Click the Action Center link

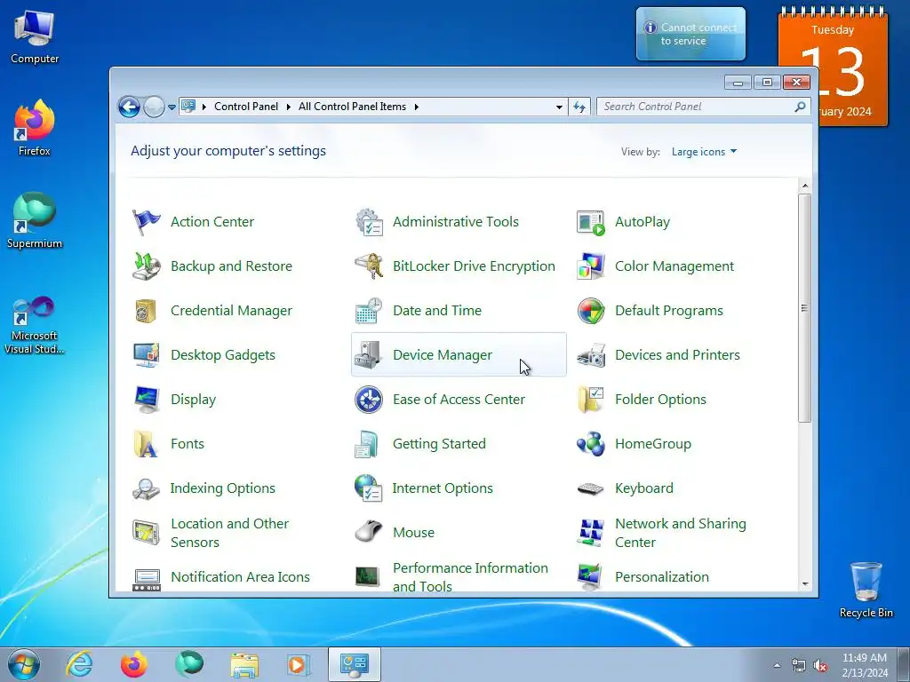click(212, 221)
